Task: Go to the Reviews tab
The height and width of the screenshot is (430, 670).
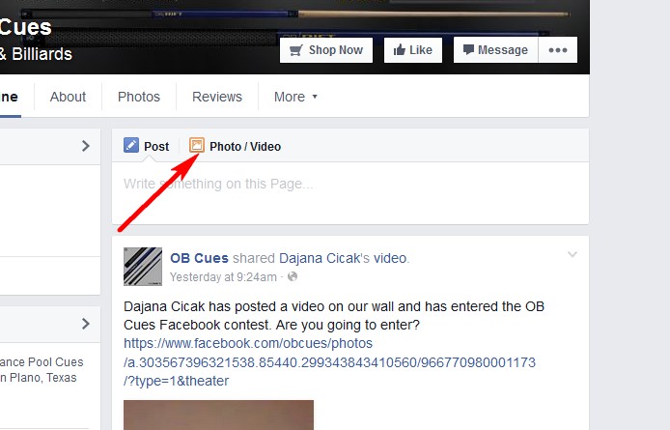Action: 217,97
